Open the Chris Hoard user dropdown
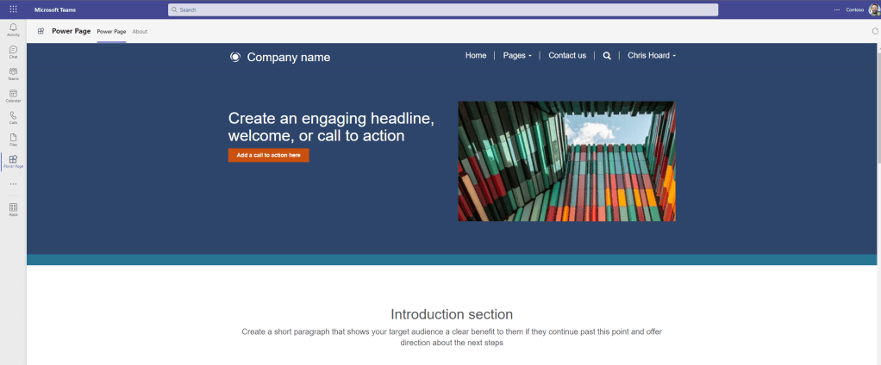This screenshot has width=881, height=365. tap(651, 56)
